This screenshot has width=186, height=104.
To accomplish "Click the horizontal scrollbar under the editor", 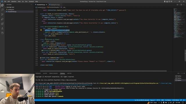I will [103, 71].
